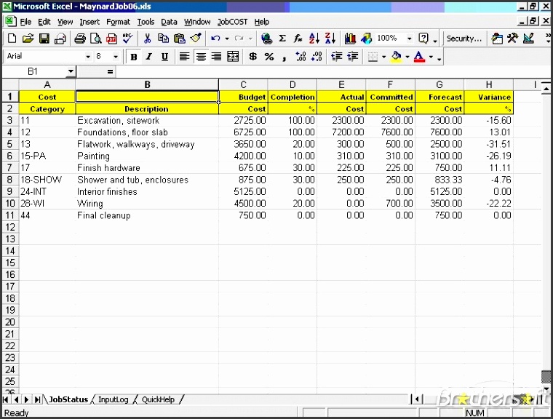Toggle Italic formatting
This screenshot has width=553, height=419.
click(149, 57)
